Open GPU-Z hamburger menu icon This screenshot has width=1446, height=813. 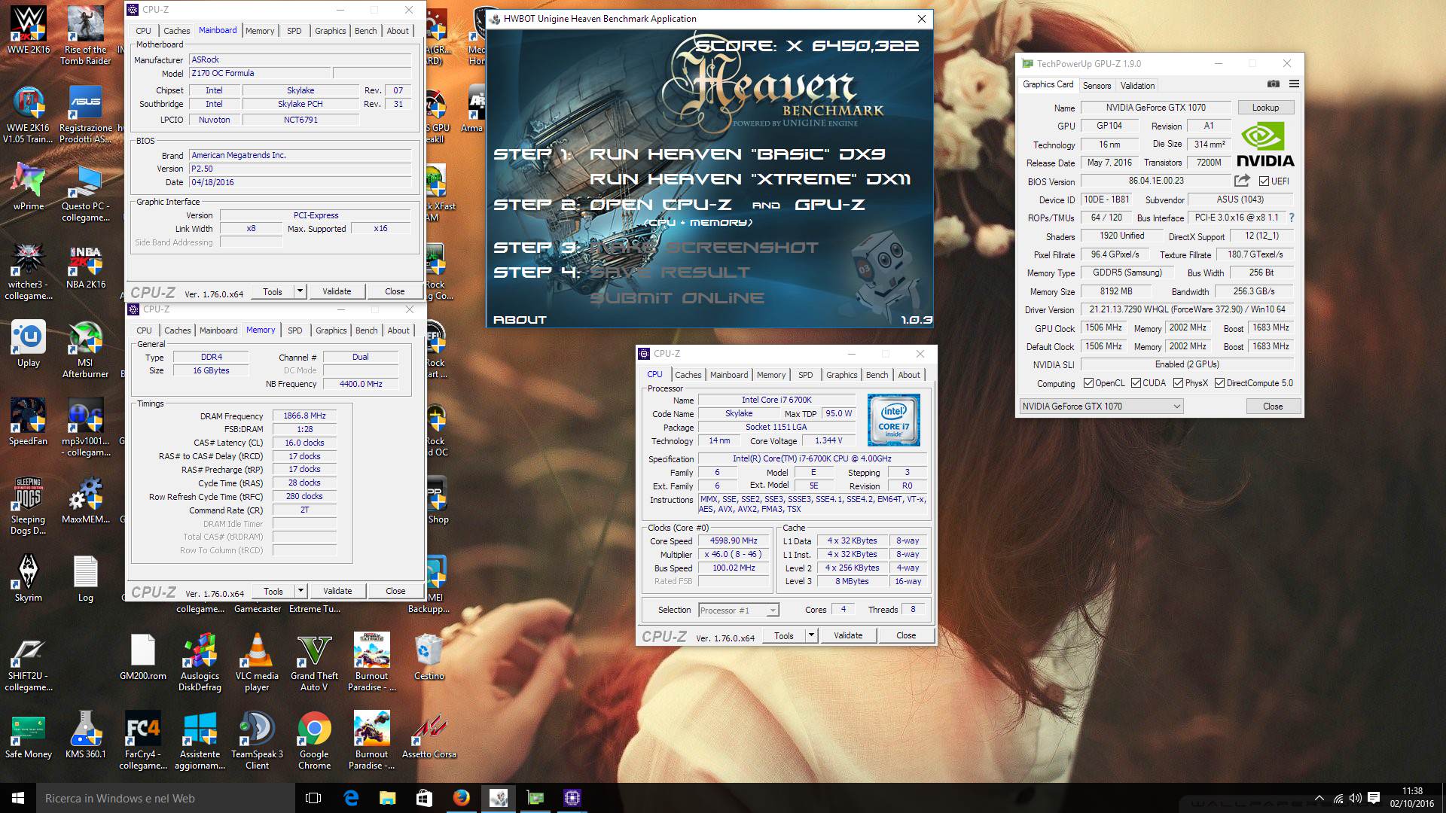(1294, 84)
